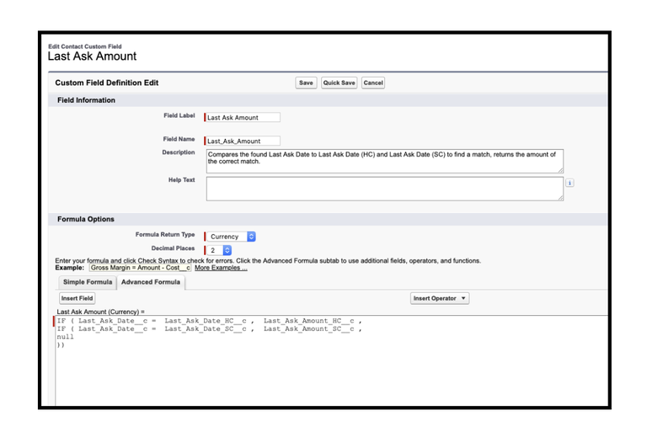Viewport: 647px width, 432px height.
Task: Click Last_Ask_Amount_HC__c in the formula
Action: 308,321
